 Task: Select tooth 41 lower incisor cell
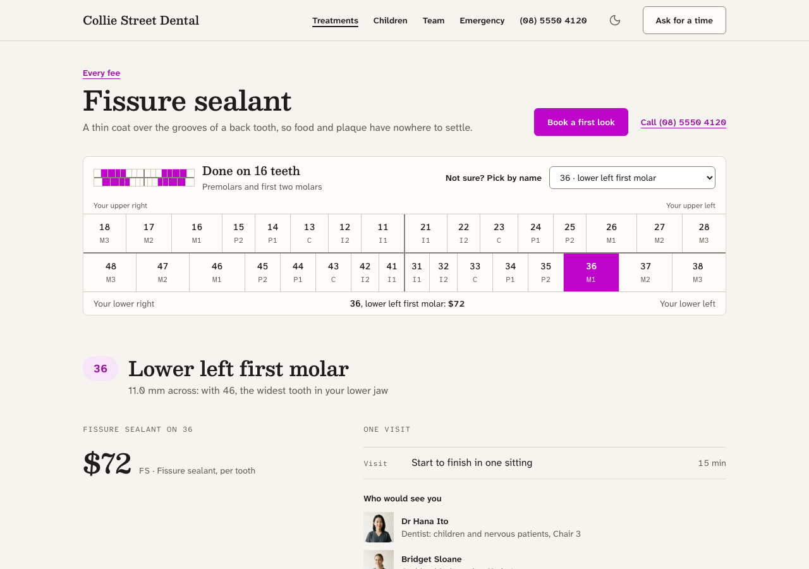click(x=392, y=272)
